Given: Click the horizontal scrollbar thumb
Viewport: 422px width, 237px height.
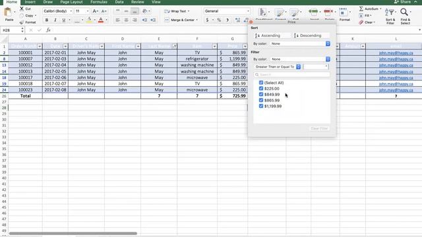Looking at the screenshot, I should (x=73, y=233).
